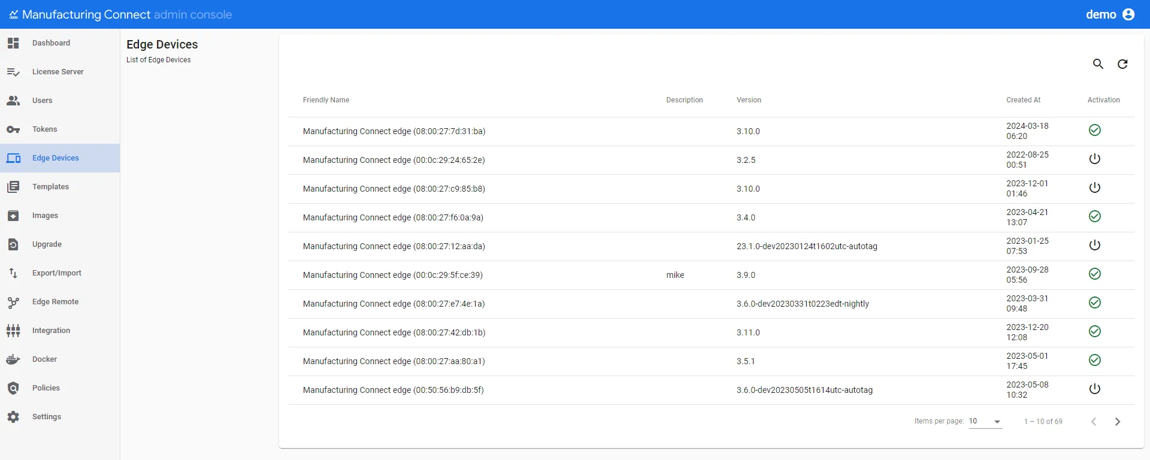Click the Users people icon
This screenshot has height=460, width=1150.
pos(13,101)
